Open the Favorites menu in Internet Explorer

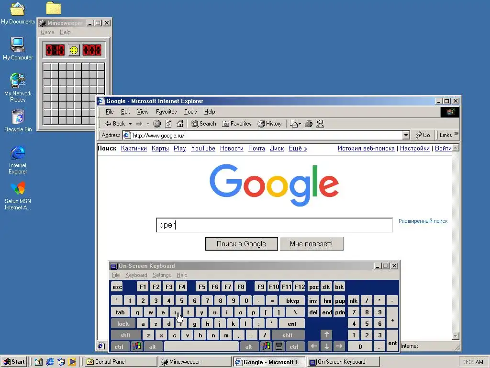166,112
